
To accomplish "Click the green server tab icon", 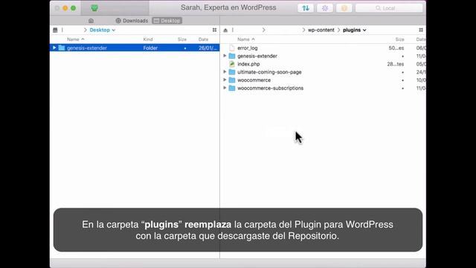I will click(94, 8).
